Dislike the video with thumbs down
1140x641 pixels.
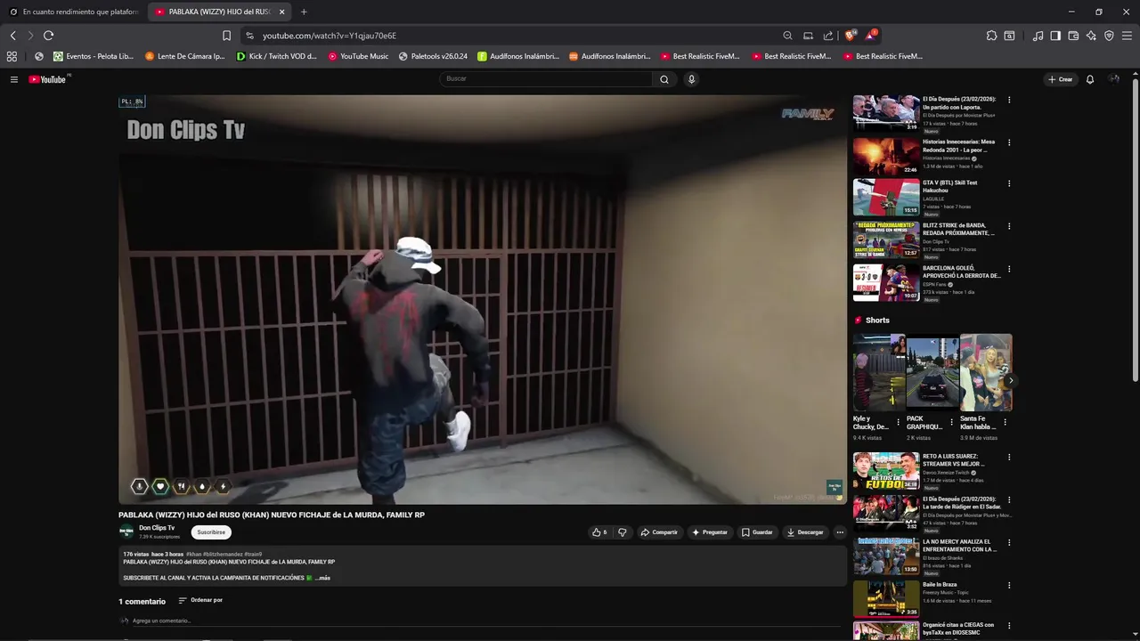coord(622,532)
